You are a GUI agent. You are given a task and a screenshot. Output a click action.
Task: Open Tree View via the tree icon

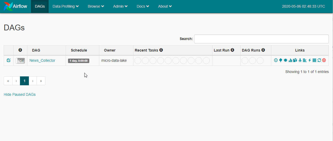(280, 60)
